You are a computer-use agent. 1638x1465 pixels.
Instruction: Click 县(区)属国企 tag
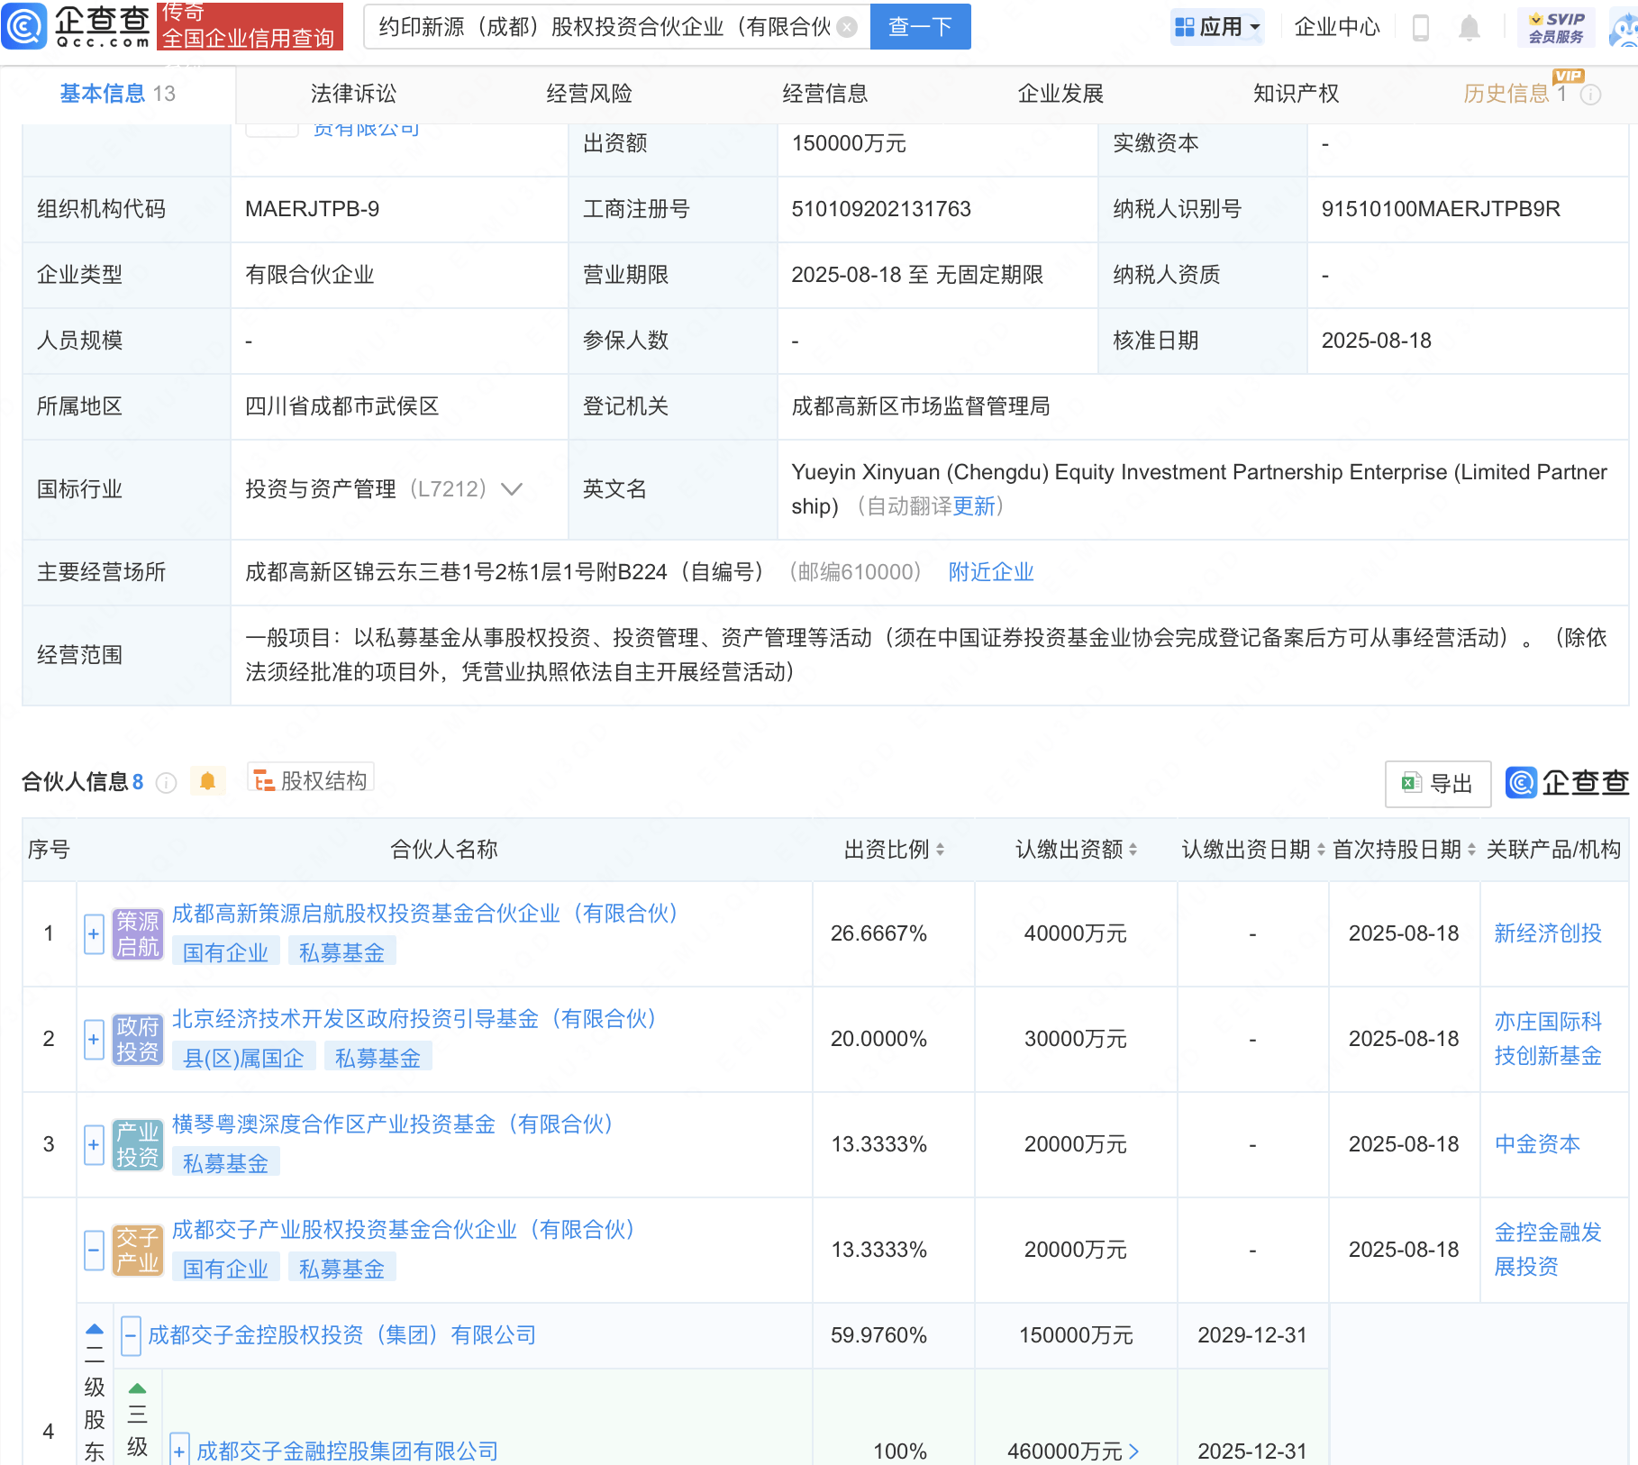click(243, 1058)
